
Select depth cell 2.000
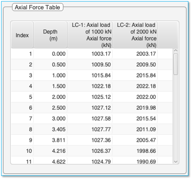[x=50, y=97]
